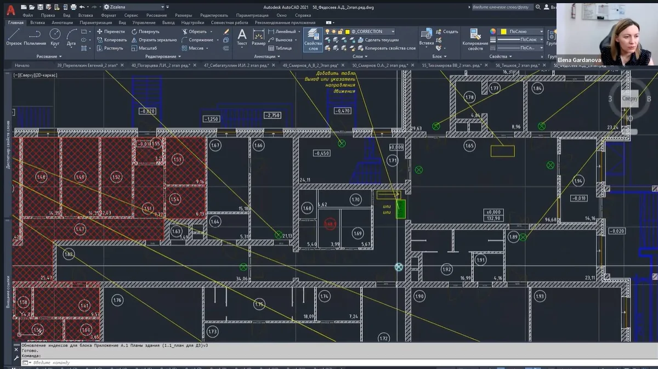Open Свойства слоя layer properties
This screenshot has width=658, height=369.
point(313,39)
